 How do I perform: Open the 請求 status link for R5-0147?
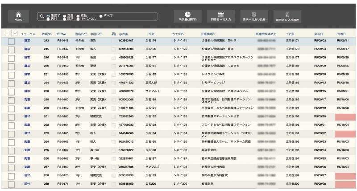28,49
